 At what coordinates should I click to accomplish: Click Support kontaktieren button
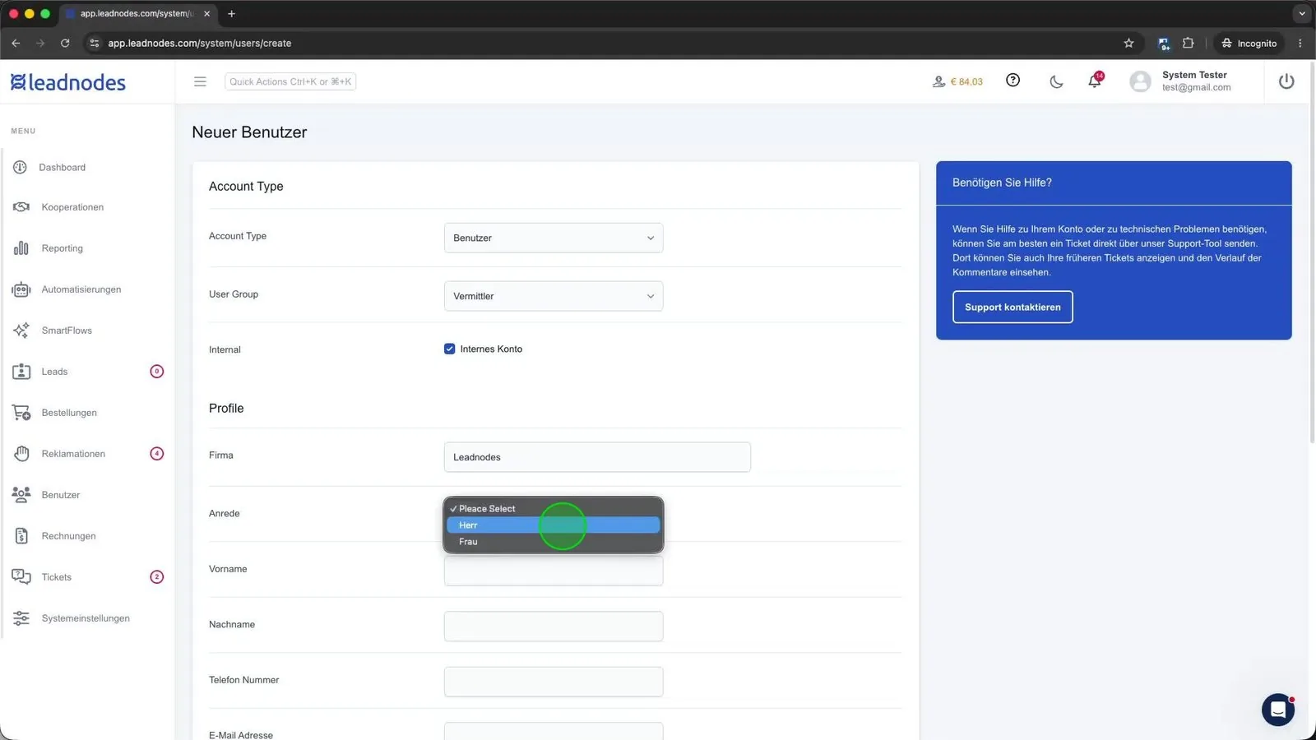point(1012,307)
